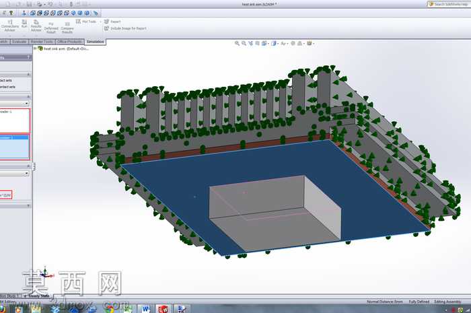Screen dimensions: 471x313
Task: Click the Save icon in title bar
Action: click(x=29, y=4)
